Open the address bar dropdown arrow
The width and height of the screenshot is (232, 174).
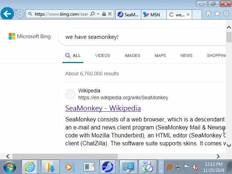pyautogui.click(x=98, y=14)
